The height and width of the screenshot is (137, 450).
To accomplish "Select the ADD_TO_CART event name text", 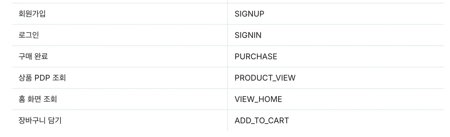I will [x=262, y=121].
